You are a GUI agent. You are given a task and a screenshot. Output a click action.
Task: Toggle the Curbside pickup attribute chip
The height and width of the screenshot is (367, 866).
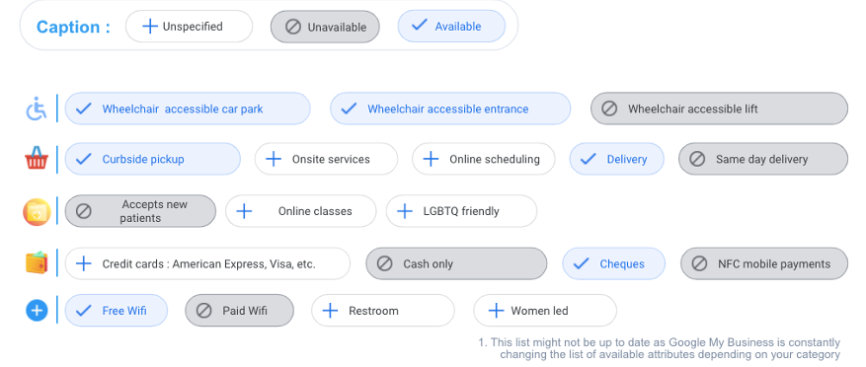(153, 159)
